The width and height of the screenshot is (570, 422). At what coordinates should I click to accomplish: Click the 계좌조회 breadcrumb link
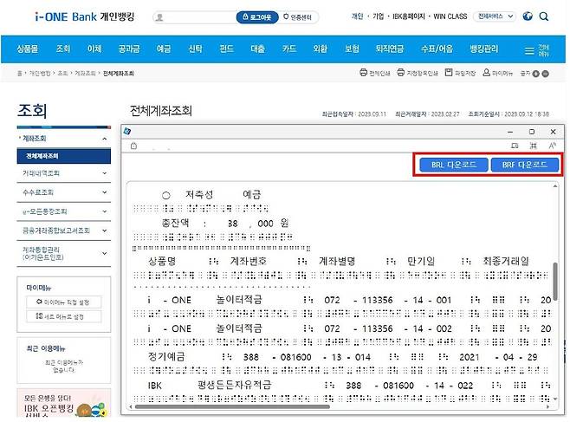pos(85,74)
